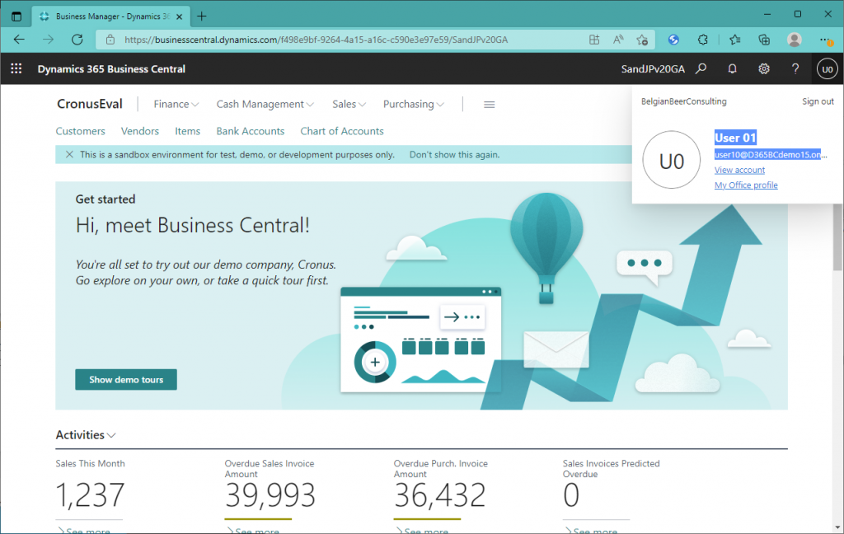The image size is (844, 534).
Task: Open the help question mark
Action: pyautogui.click(x=795, y=69)
